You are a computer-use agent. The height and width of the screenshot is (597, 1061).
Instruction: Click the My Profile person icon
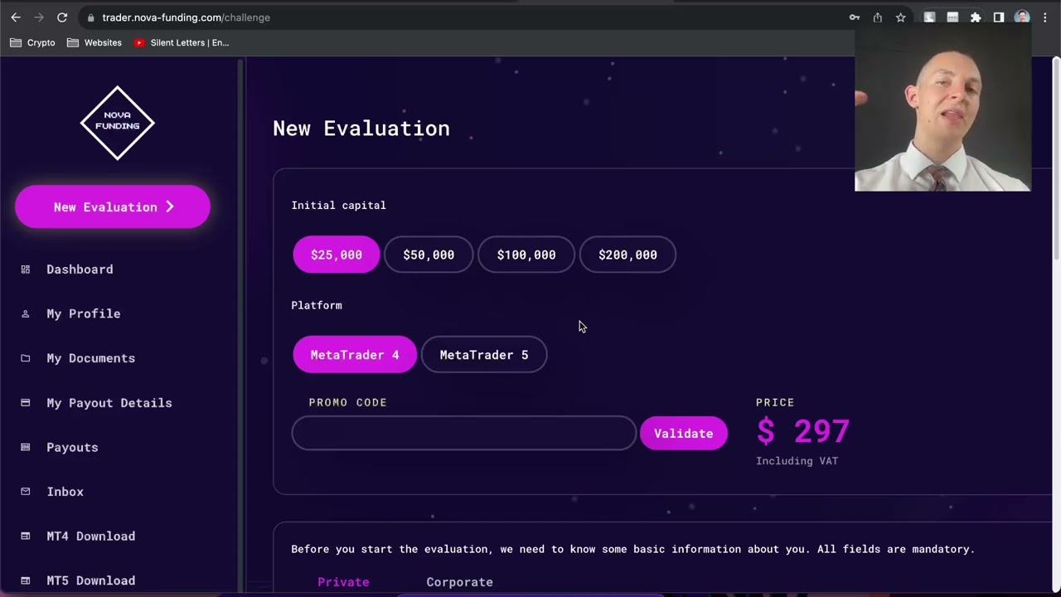[x=26, y=313]
